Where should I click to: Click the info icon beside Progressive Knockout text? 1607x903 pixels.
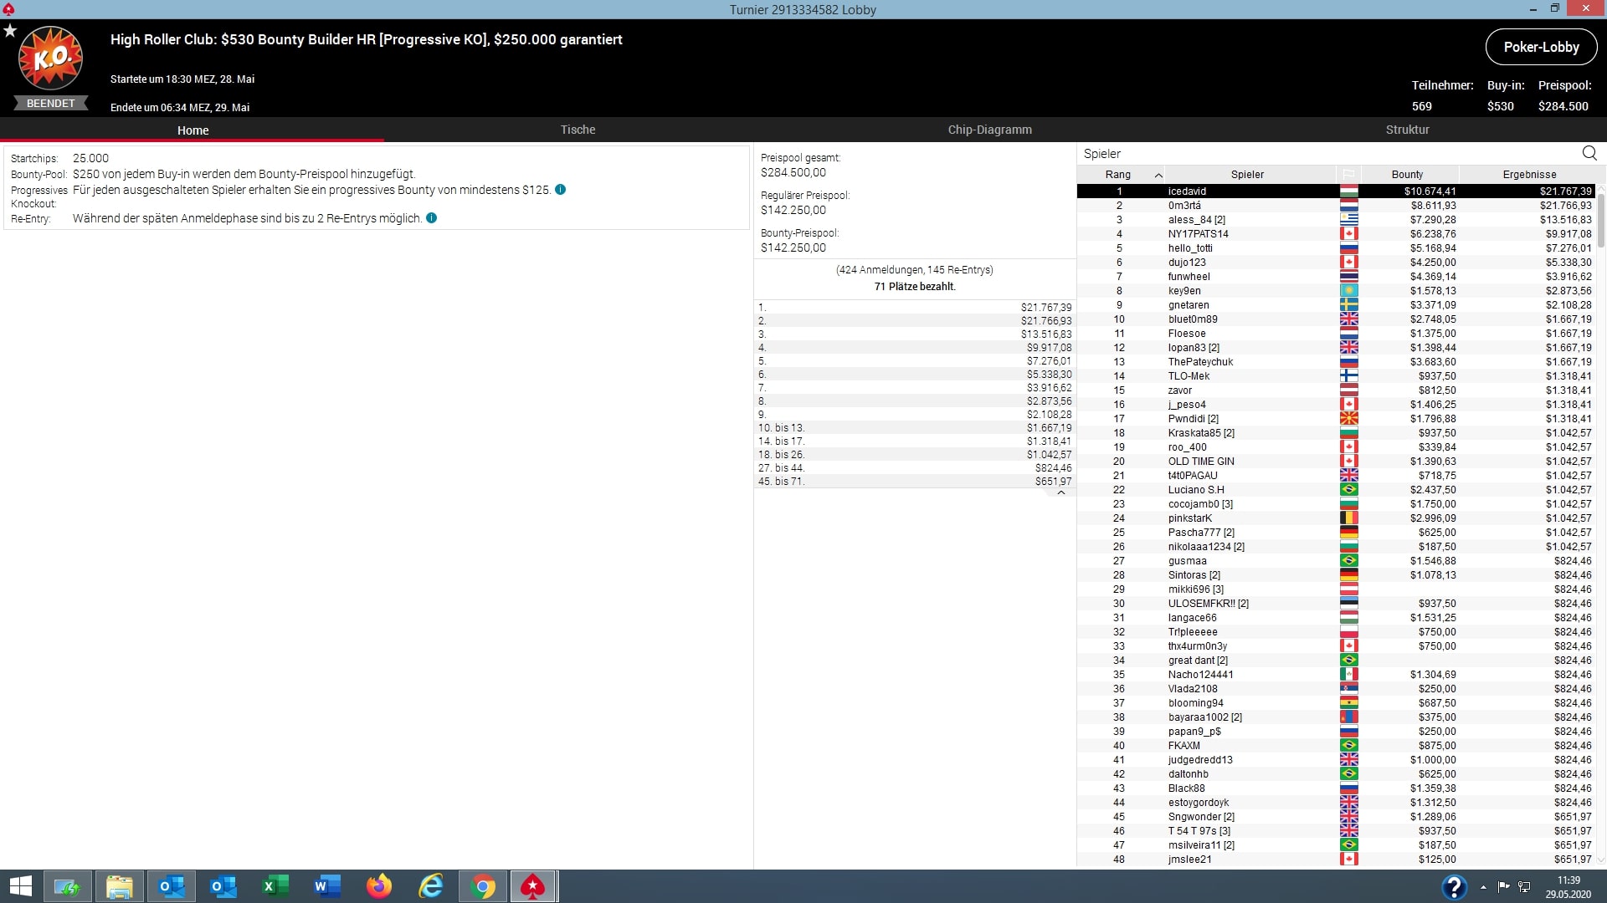[561, 190]
